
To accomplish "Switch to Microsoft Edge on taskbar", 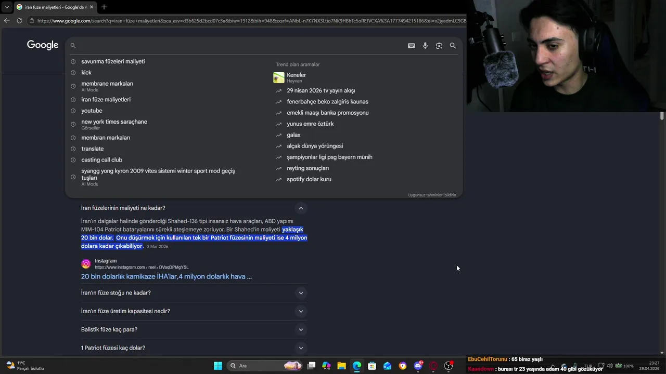I will (x=357, y=366).
